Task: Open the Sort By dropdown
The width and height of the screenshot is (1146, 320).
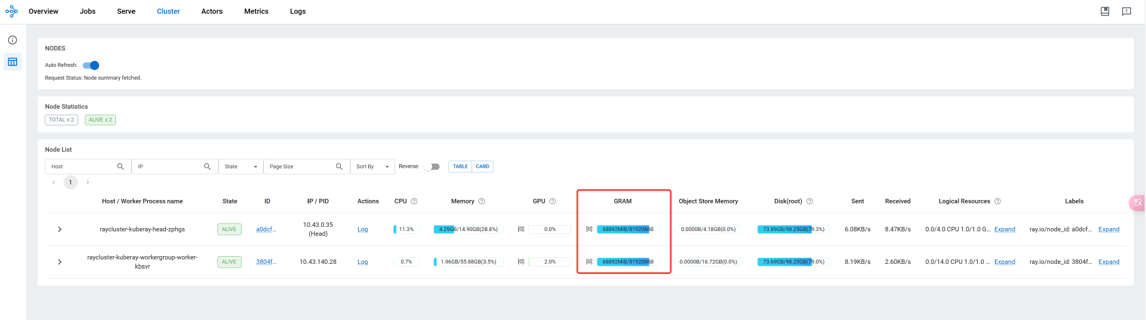Action: pos(372,167)
